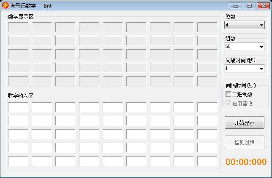Focus the last box in the bottom input row

207,161
